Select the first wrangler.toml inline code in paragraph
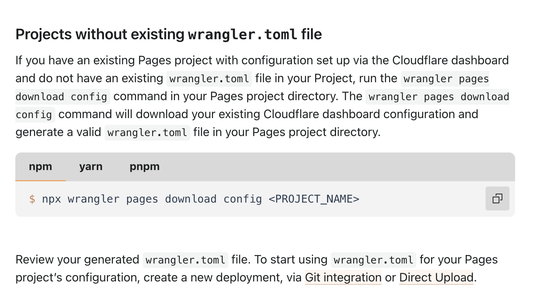The width and height of the screenshot is (542, 302). click(209, 78)
